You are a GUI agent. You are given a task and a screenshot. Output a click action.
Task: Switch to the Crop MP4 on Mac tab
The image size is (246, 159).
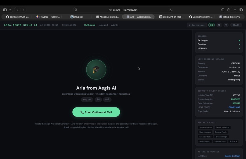[x=170, y=17]
